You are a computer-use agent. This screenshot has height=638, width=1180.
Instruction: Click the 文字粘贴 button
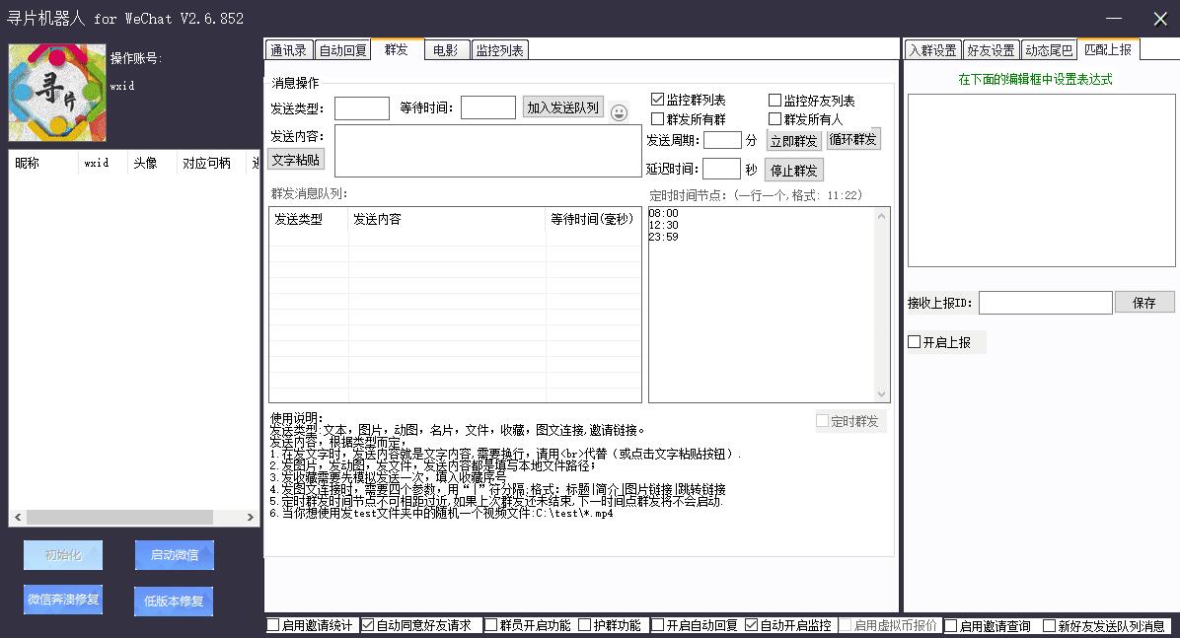296,160
